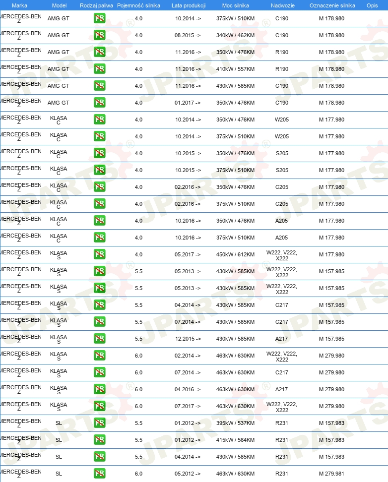This screenshot has height=482, width=388.
Task: Click the Oznaczenie silnika column header
Action: point(332,5)
